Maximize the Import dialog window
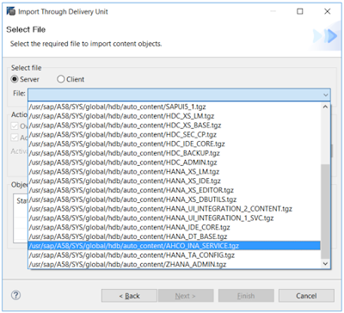The image size is (344, 313). [x=300, y=11]
